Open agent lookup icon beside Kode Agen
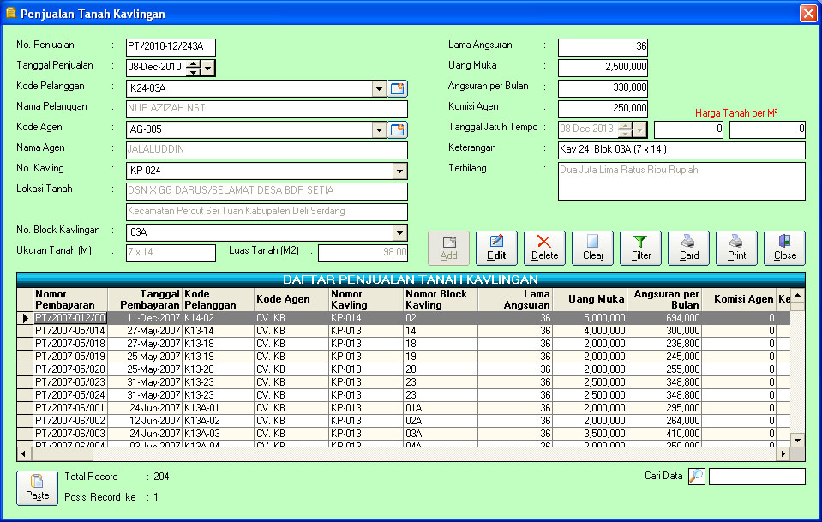This screenshot has height=522, width=822. pos(397,129)
